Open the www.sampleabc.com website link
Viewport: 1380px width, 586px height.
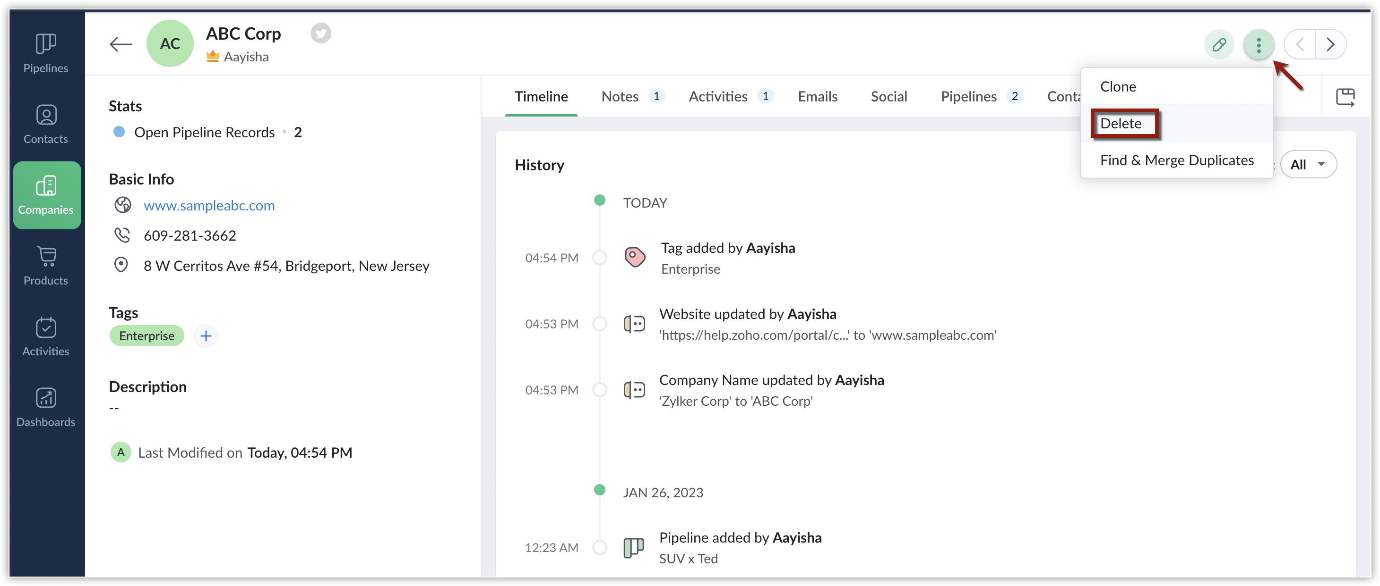[x=209, y=205]
